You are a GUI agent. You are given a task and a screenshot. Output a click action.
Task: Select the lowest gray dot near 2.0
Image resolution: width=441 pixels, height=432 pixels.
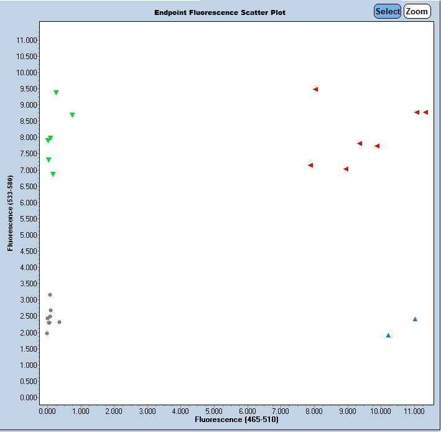point(47,333)
